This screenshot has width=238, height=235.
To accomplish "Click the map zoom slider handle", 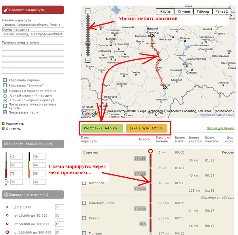I will pos(88,43).
